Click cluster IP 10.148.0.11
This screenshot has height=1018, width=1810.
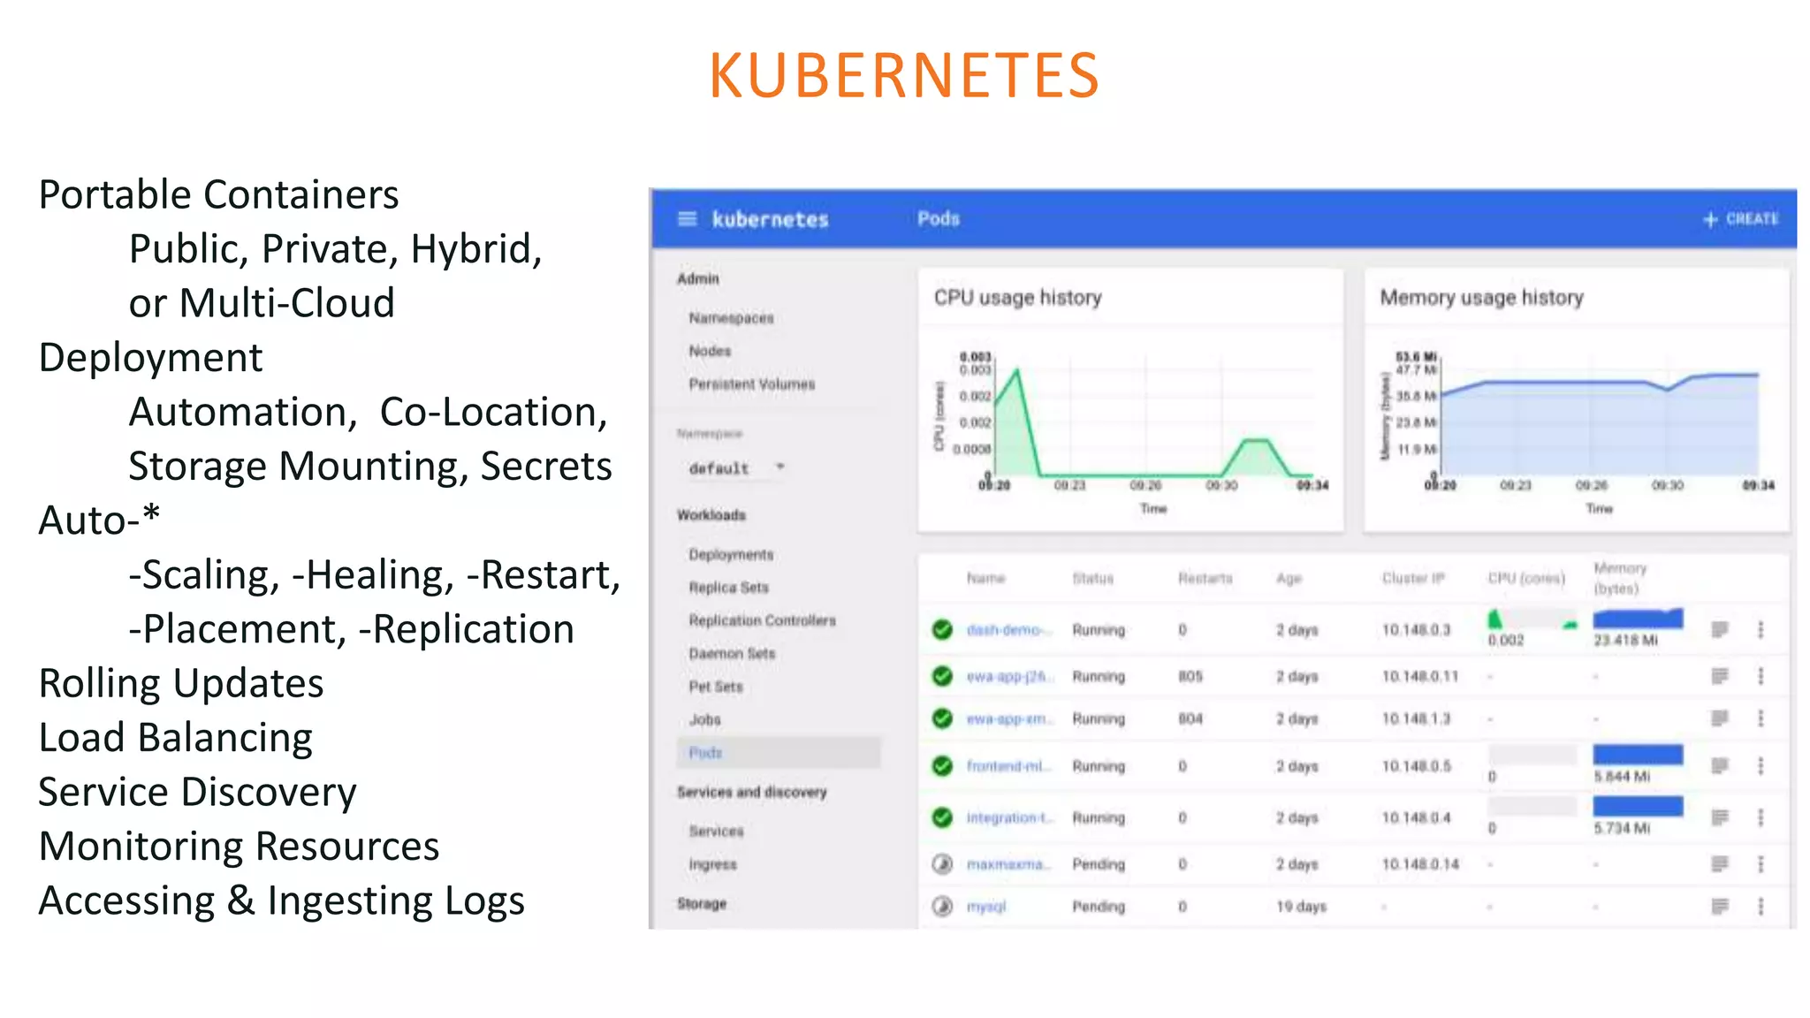coord(1419,677)
